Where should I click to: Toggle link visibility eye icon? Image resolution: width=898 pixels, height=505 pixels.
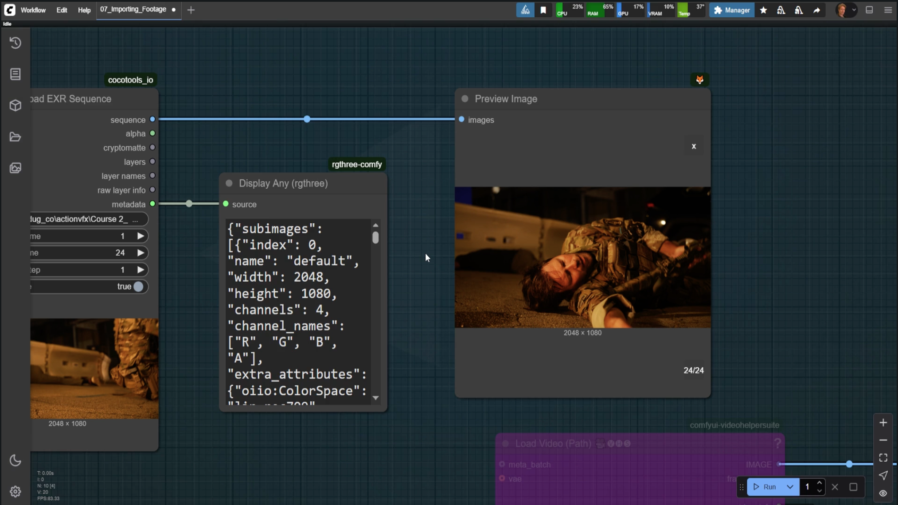883,493
